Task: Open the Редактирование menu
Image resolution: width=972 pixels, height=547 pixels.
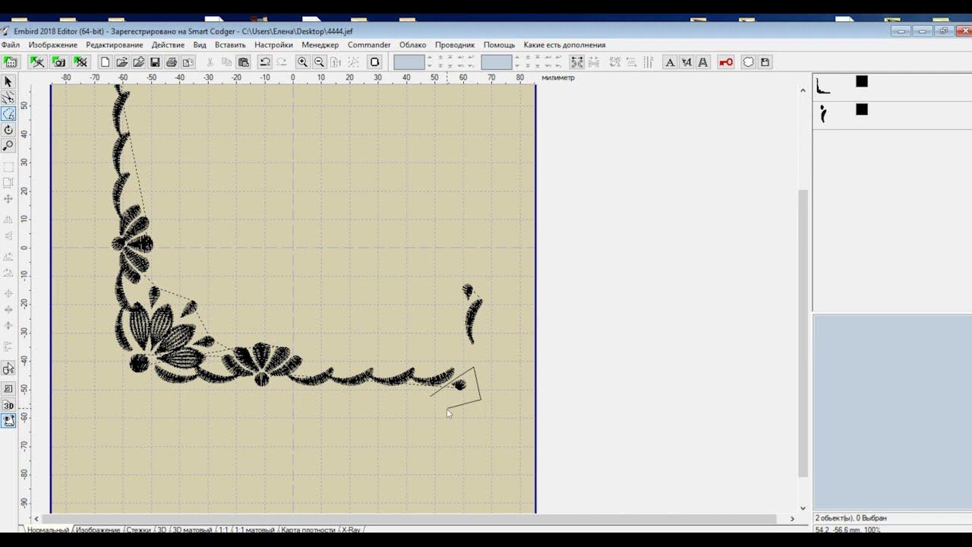Action: [115, 45]
